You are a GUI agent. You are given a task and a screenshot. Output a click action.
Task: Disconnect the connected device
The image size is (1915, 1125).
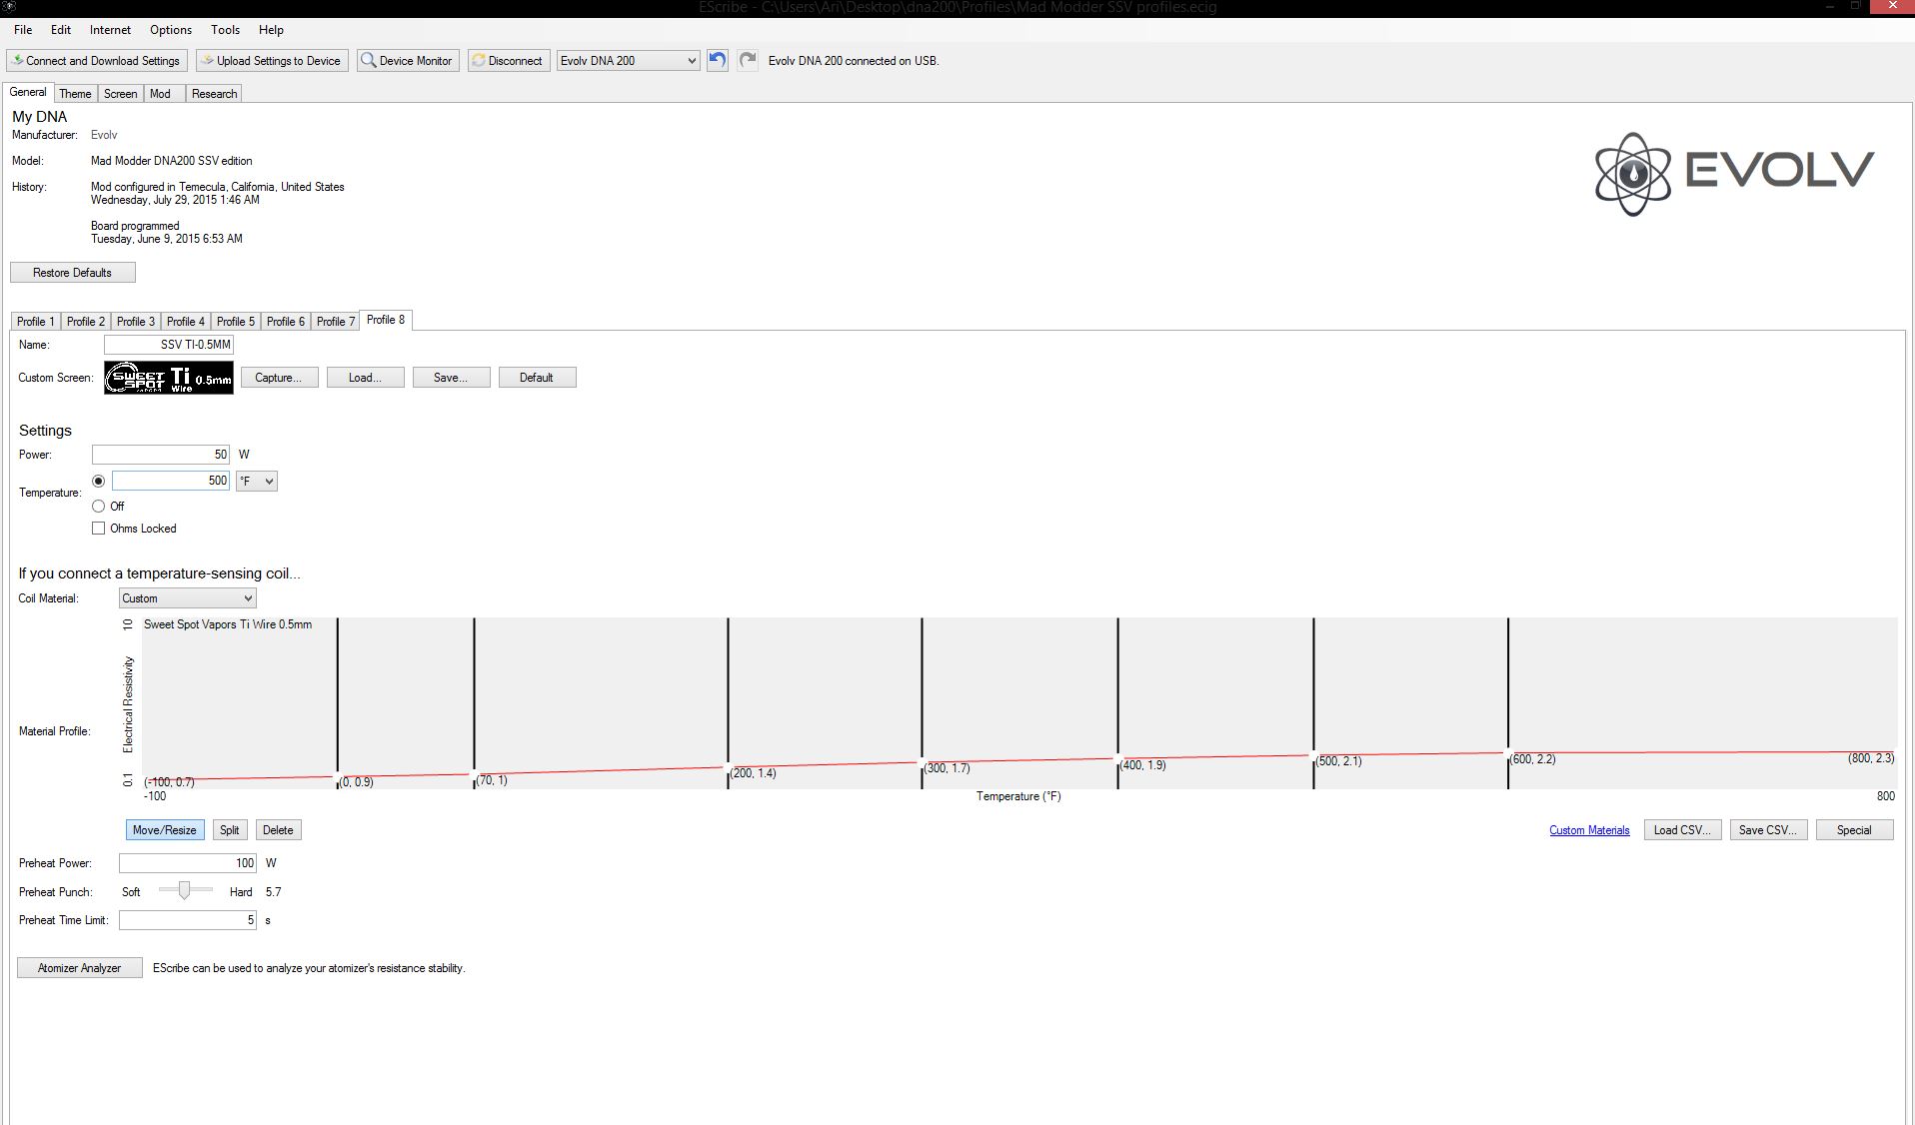[x=508, y=61]
